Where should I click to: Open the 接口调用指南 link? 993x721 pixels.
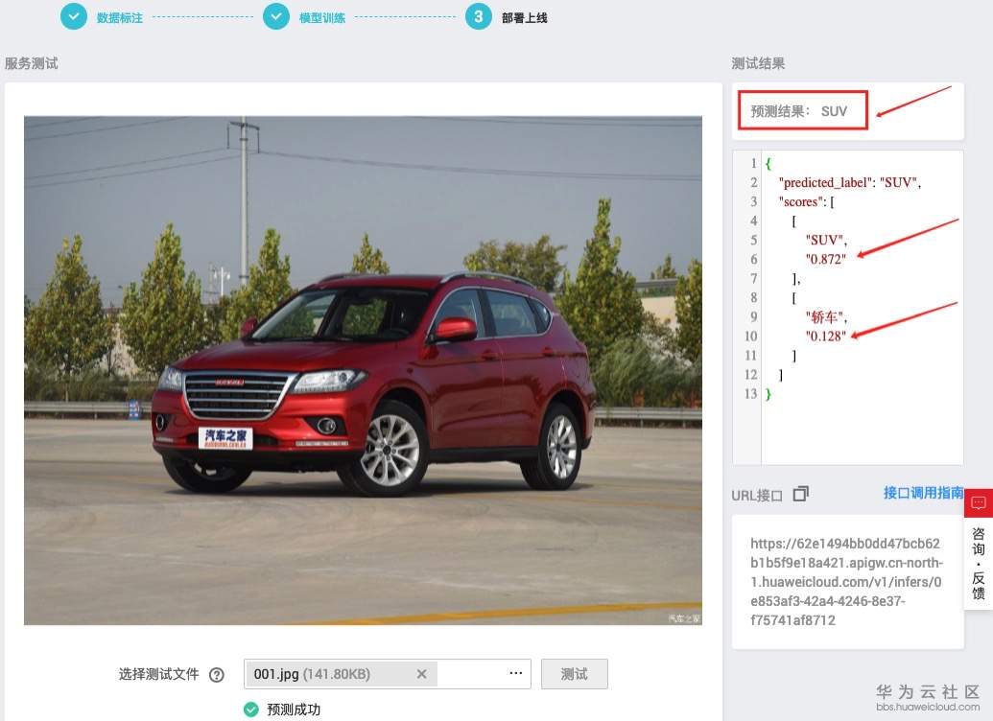coord(923,493)
